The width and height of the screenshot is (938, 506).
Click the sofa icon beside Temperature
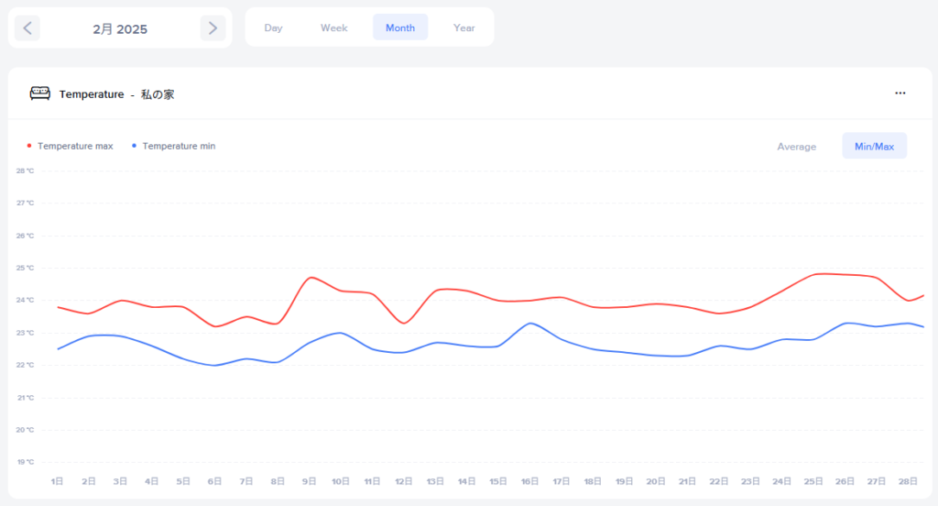[39, 93]
